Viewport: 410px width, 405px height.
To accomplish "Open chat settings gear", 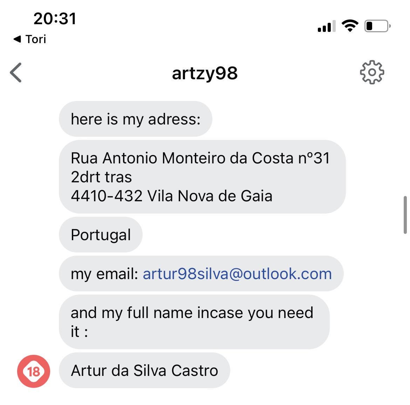I will tap(372, 72).
